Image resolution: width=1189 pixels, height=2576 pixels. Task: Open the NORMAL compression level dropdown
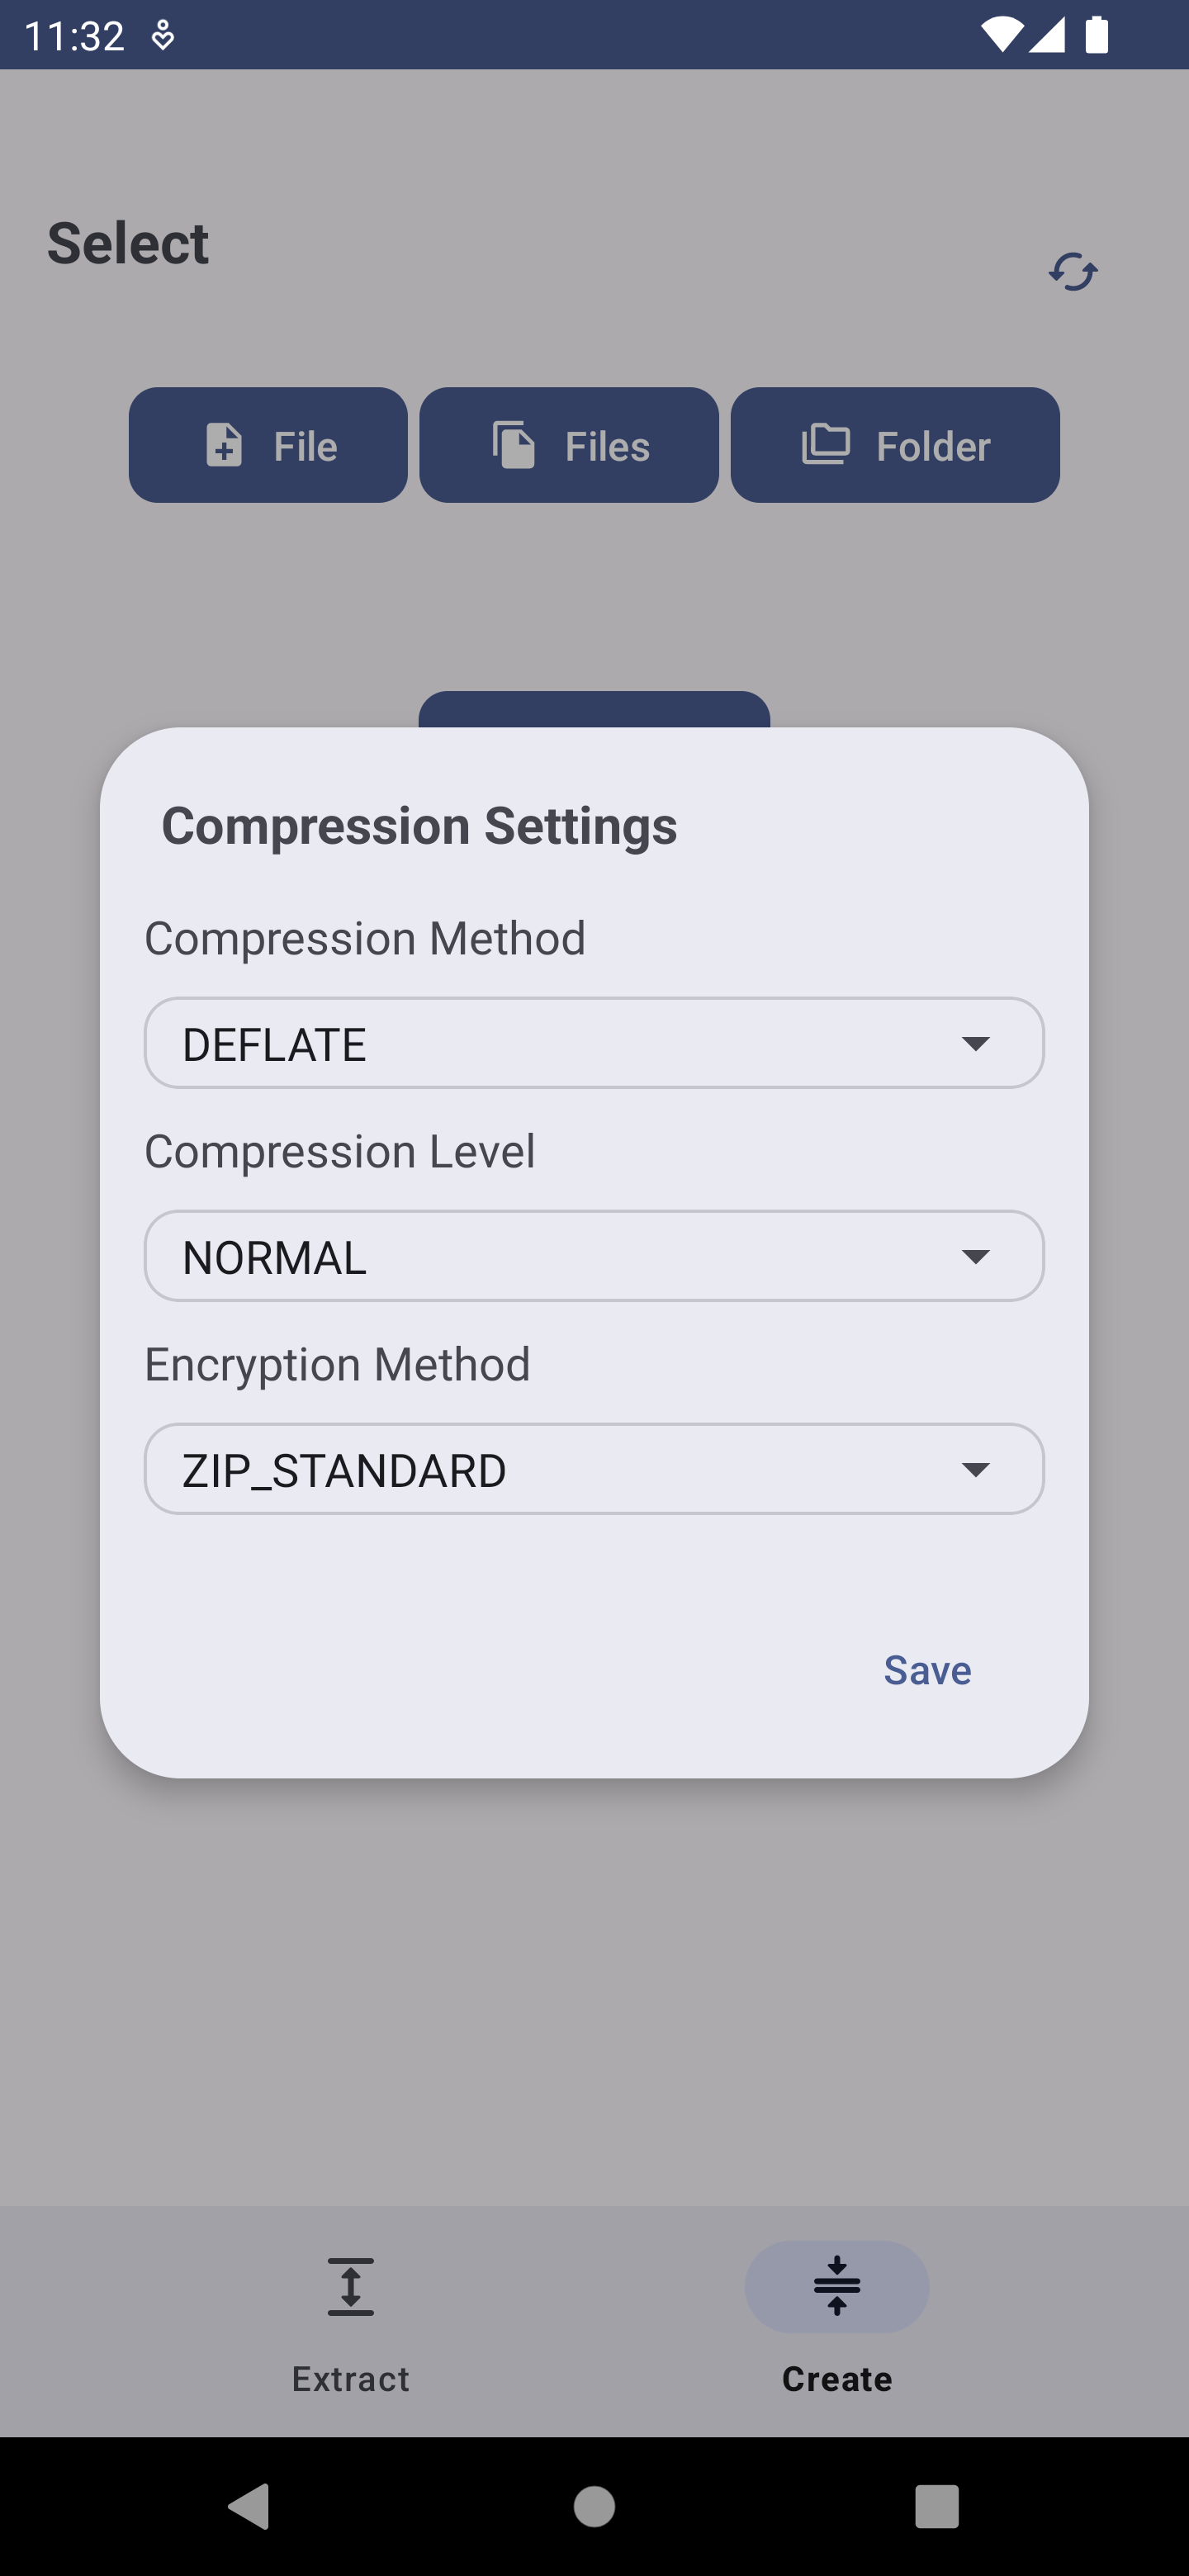(594, 1256)
